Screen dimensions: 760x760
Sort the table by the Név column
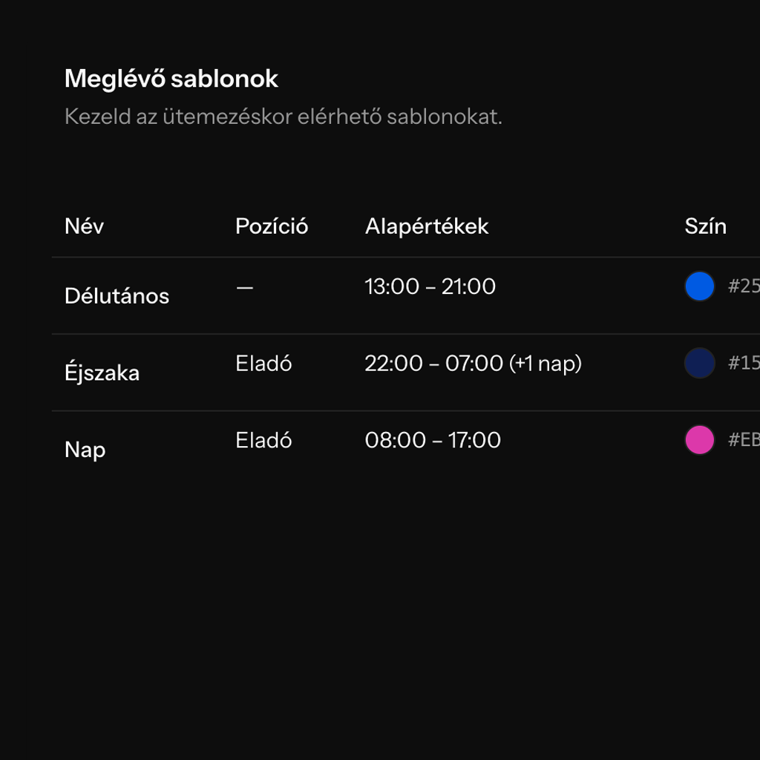click(84, 226)
